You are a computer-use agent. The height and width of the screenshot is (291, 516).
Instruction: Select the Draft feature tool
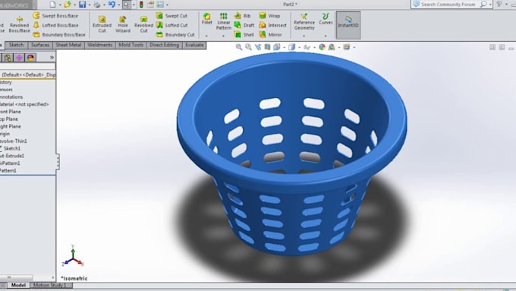click(244, 25)
